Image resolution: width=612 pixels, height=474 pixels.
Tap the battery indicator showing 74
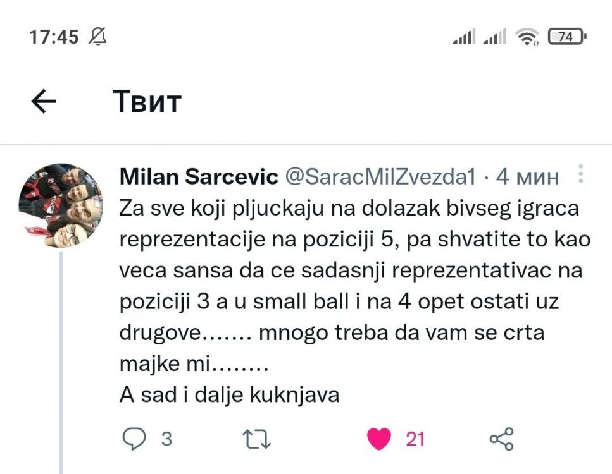(566, 37)
